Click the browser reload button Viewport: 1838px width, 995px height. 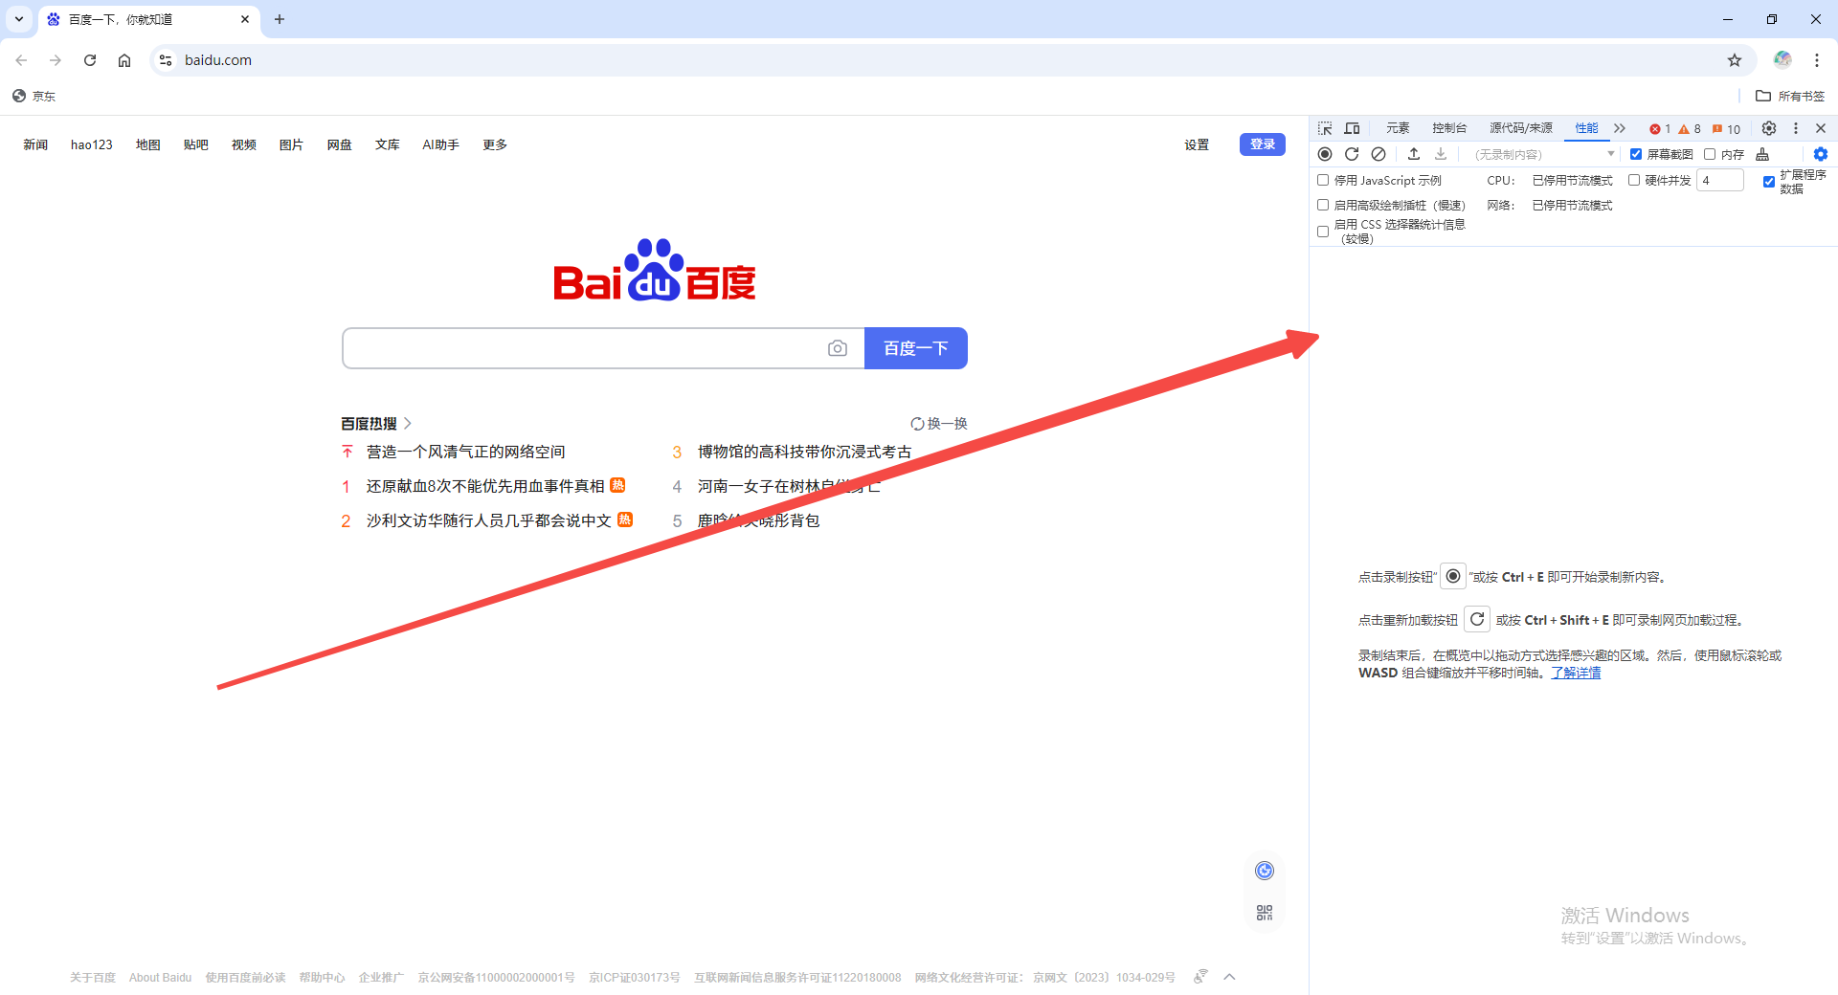[x=90, y=60]
